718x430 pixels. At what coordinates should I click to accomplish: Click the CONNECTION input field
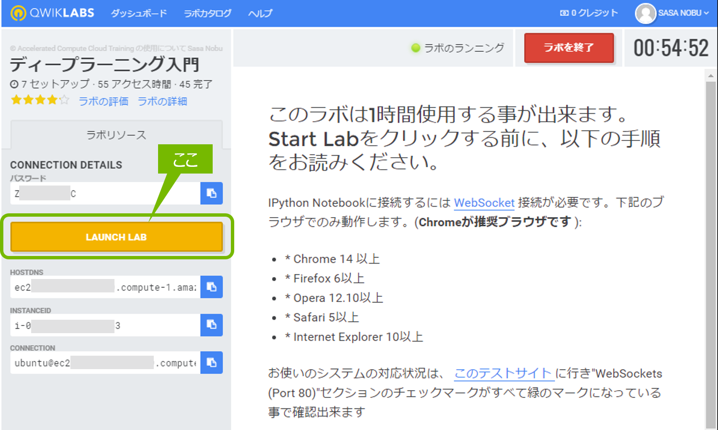[105, 362]
